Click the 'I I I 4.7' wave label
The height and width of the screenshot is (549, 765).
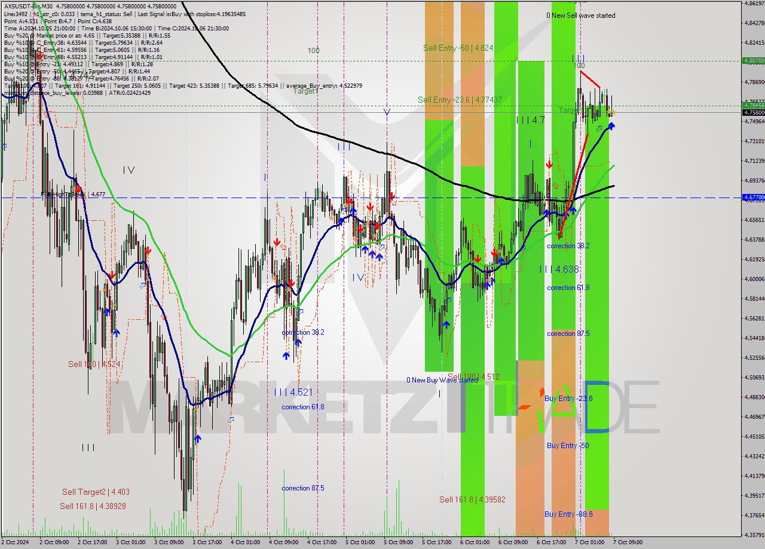click(x=531, y=120)
